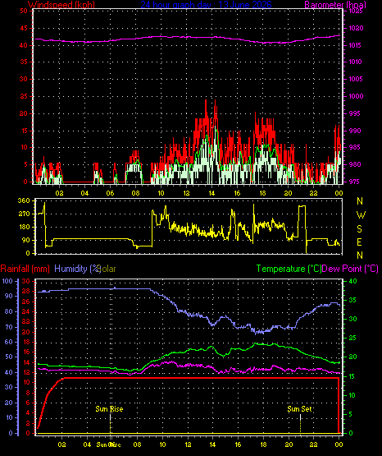
Task: Click the 360 value on wind direction axis
Action: (x=24, y=200)
